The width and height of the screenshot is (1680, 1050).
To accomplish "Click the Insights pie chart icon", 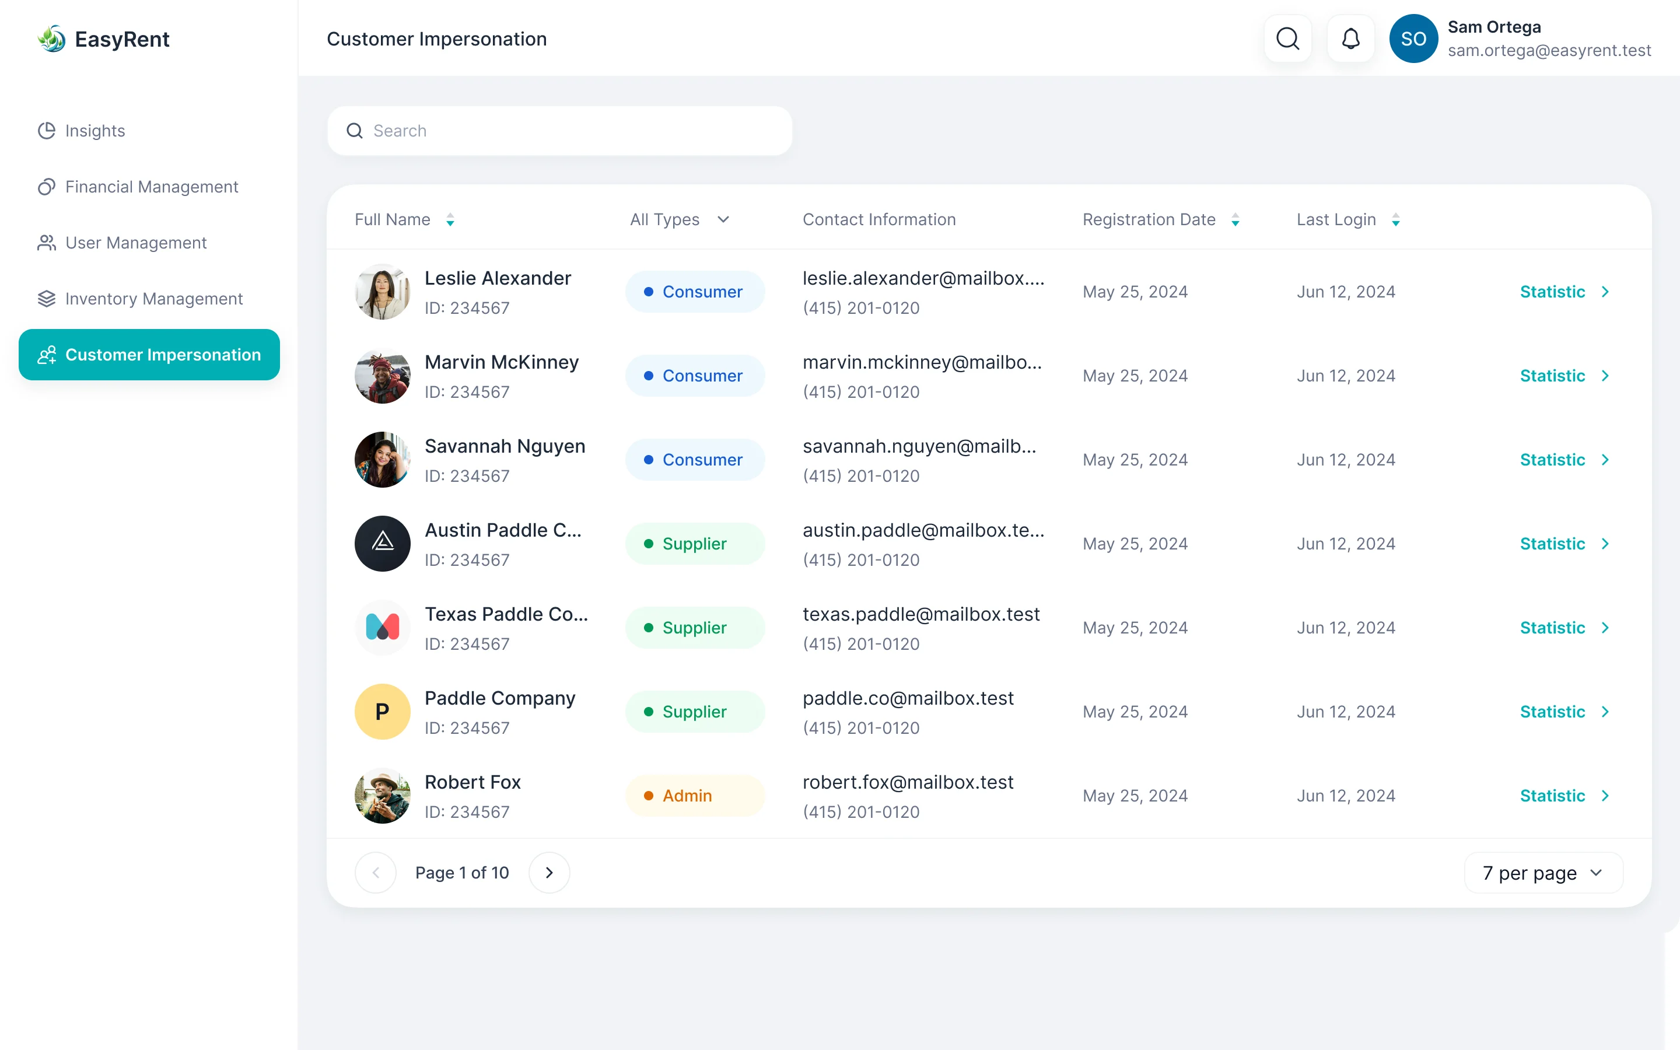I will 47,131.
